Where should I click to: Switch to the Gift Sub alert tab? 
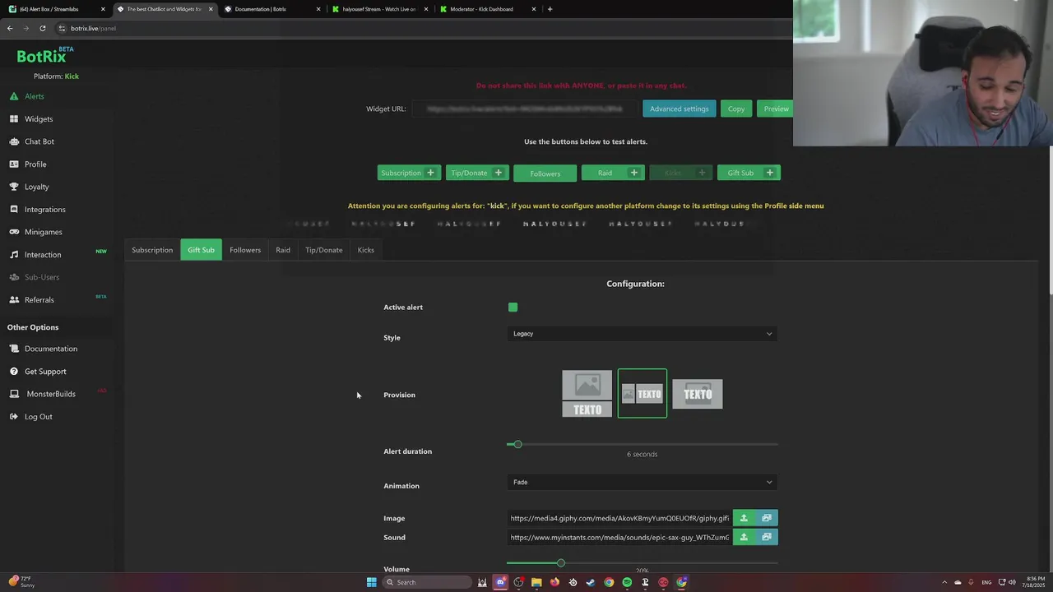point(201,250)
